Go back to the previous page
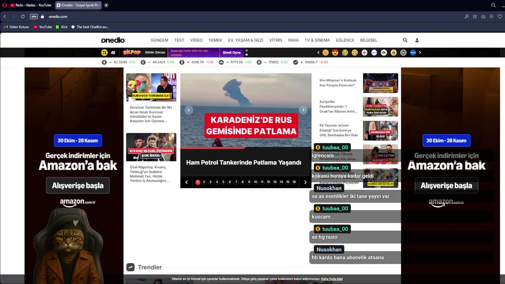505x284 pixels. [5, 17]
